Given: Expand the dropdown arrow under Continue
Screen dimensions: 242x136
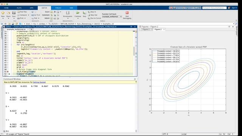Looking at the screenshot, I should (78, 19).
